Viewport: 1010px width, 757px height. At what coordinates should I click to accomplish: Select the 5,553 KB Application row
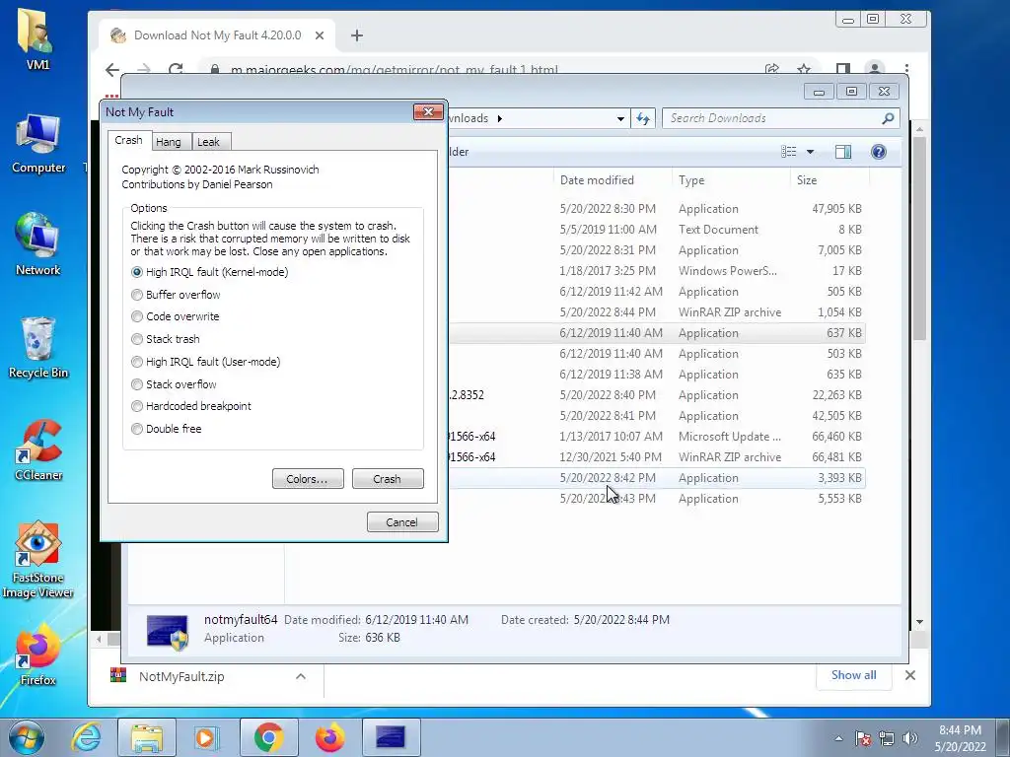[657, 498]
